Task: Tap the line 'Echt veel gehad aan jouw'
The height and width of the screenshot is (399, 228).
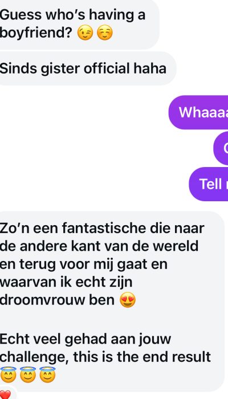Action: tap(85, 339)
